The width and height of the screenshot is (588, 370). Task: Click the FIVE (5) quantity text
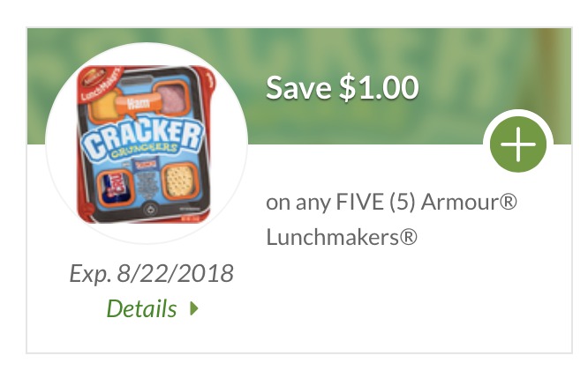[x=375, y=203]
